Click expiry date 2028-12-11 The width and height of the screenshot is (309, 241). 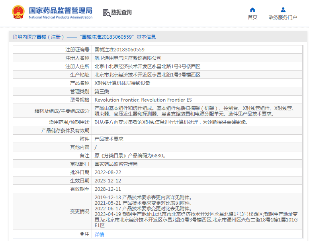pos(108,189)
